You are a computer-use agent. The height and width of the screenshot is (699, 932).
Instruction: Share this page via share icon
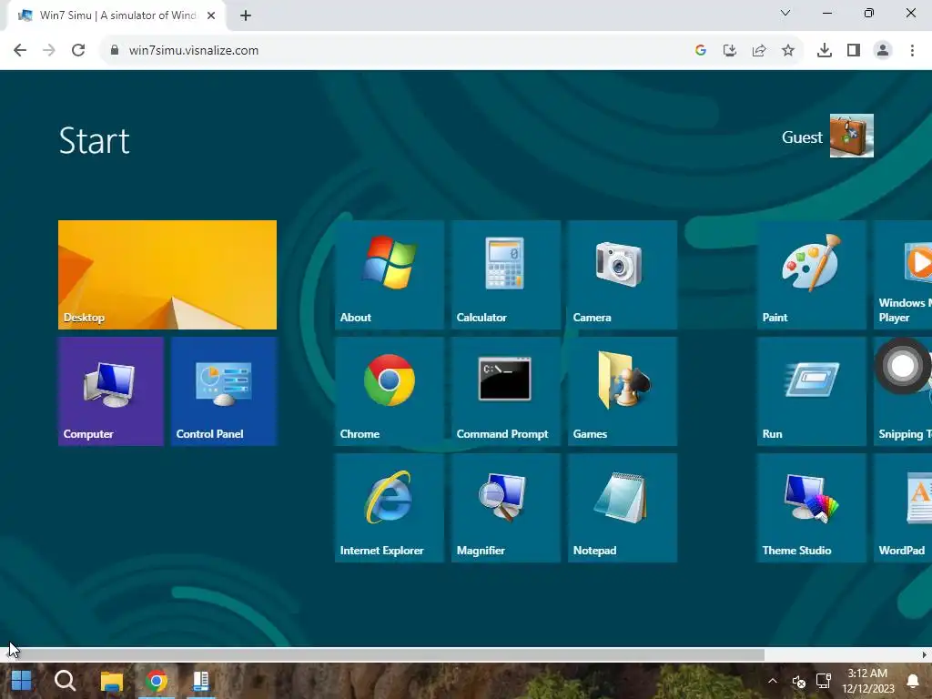[759, 50]
